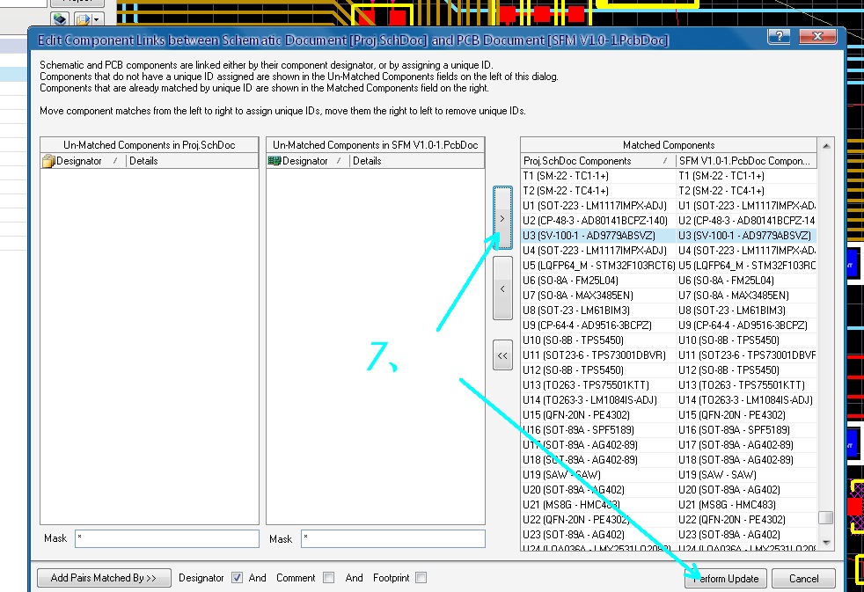Screen dimensions: 864x592
Task: Select U5 STM32F103RCT6 in Proj.SchDoc column
Action: click(x=598, y=266)
